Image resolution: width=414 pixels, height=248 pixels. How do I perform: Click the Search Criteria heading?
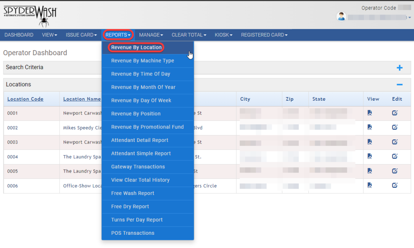click(x=24, y=68)
